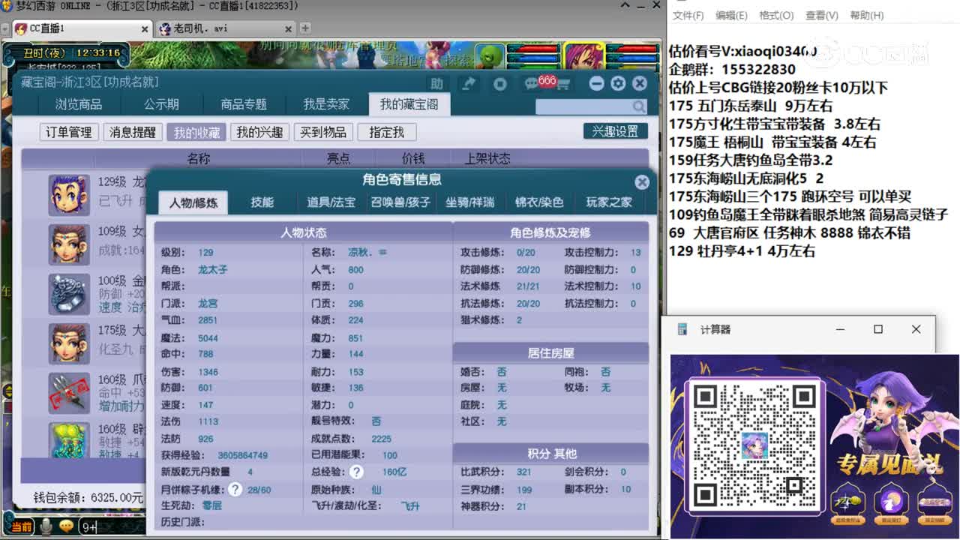Open Notepad 格式(O) menu
This screenshot has width=960, height=540.
tap(776, 15)
